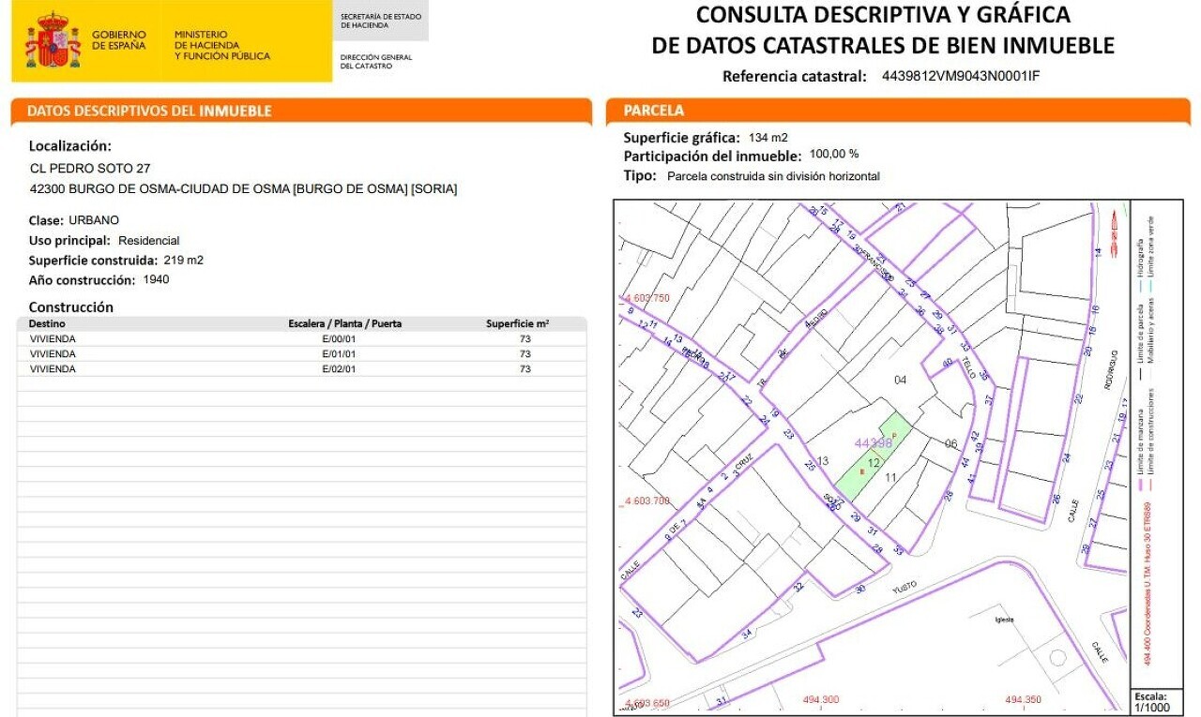This screenshot has height=717, width=1201.
Task: Click the 'Localización:' label
Action: coord(70,146)
